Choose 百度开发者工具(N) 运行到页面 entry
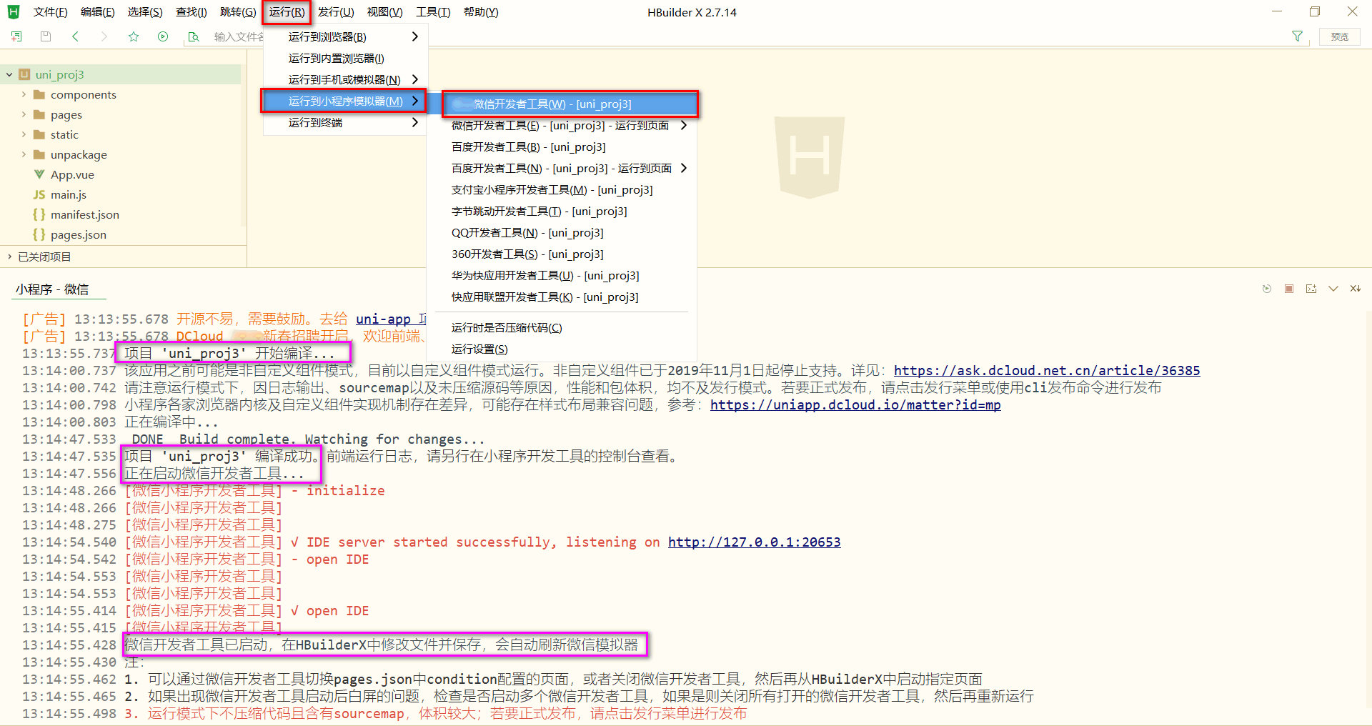Viewport: 1372px width, 726px height. pyautogui.click(x=562, y=168)
